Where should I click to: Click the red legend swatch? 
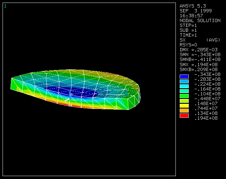coord(184,116)
